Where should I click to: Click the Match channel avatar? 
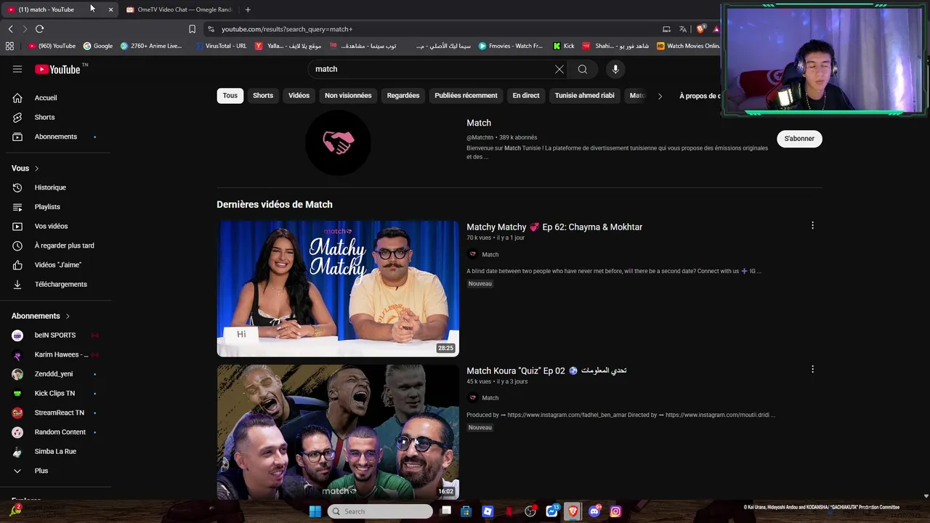point(338,142)
